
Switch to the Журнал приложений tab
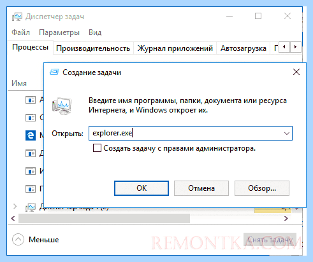pos(175,48)
